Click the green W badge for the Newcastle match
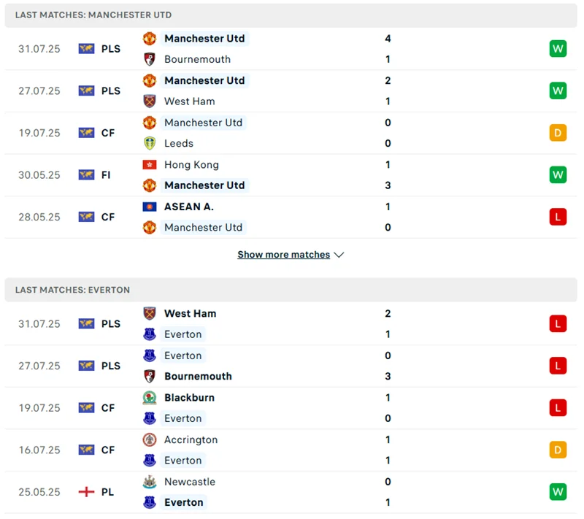The width and height of the screenshot is (584, 519). click(558, 492)
